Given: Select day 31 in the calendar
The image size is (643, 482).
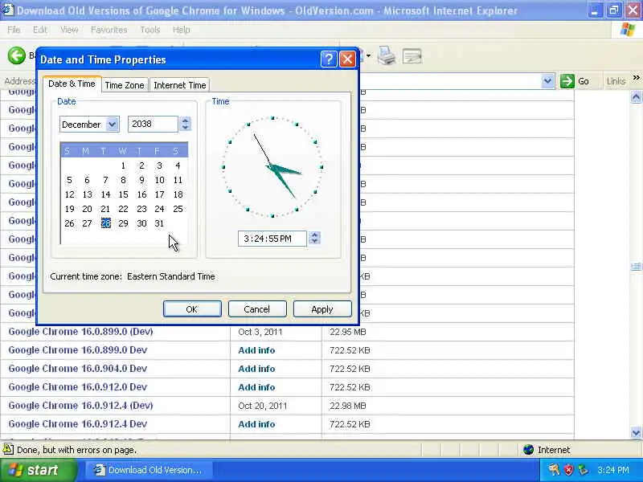Looking at the screenshot, I should [x=159, y=223].
